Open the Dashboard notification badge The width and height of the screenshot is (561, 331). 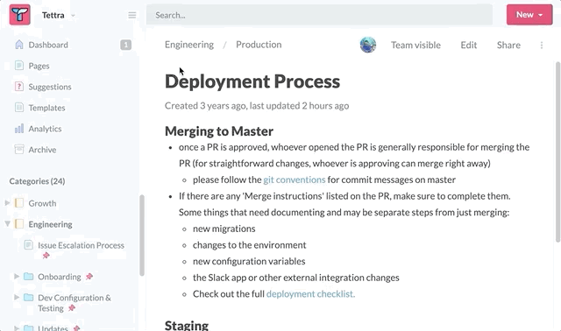pos(125,45)
